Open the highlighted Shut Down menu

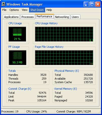pyautogui.click(x=37, y=10)
